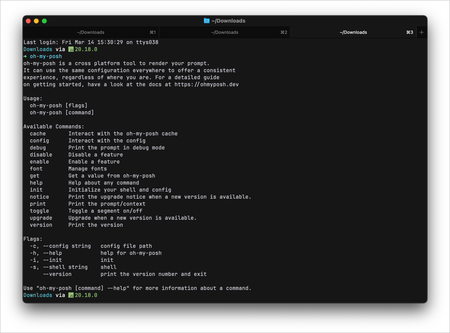Minimize the terminal using the yellow button

[36, 21]
